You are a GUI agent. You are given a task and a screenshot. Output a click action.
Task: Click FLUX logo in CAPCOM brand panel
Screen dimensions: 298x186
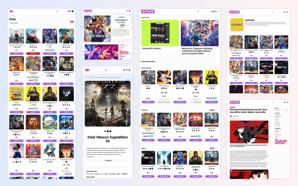point(234,12)
